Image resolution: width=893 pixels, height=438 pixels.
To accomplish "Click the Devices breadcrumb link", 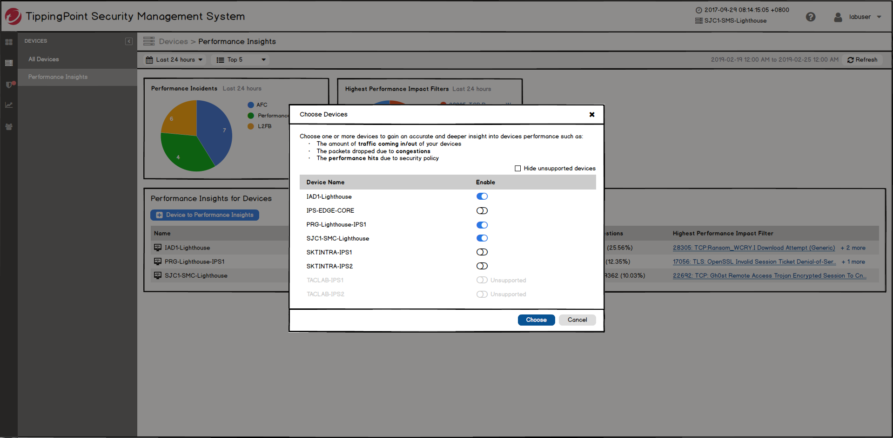I will (x=173, y=42).
